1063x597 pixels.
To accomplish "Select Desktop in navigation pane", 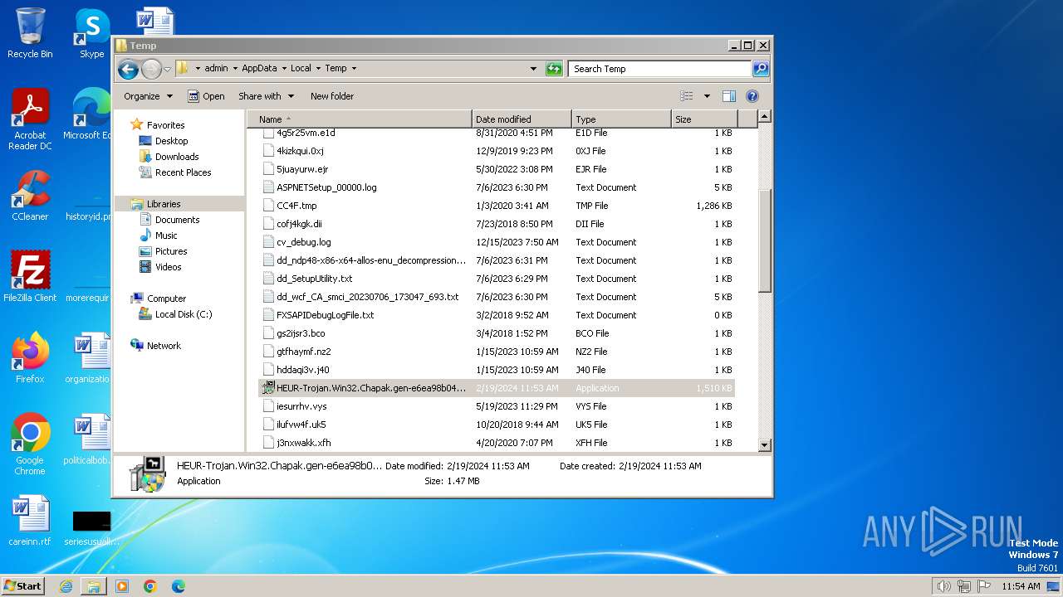I will coord(171,141).
